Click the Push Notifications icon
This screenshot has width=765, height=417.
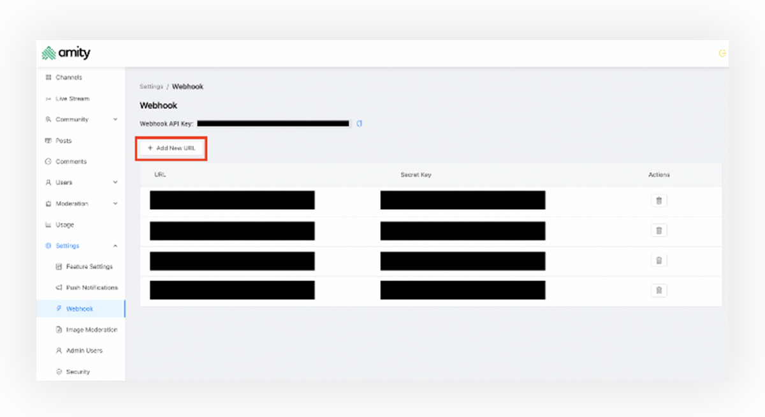[59, 288]
